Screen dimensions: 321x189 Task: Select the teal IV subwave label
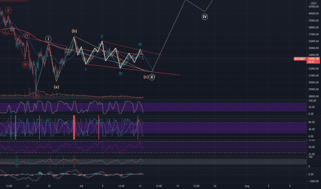(x=140, y=45)
